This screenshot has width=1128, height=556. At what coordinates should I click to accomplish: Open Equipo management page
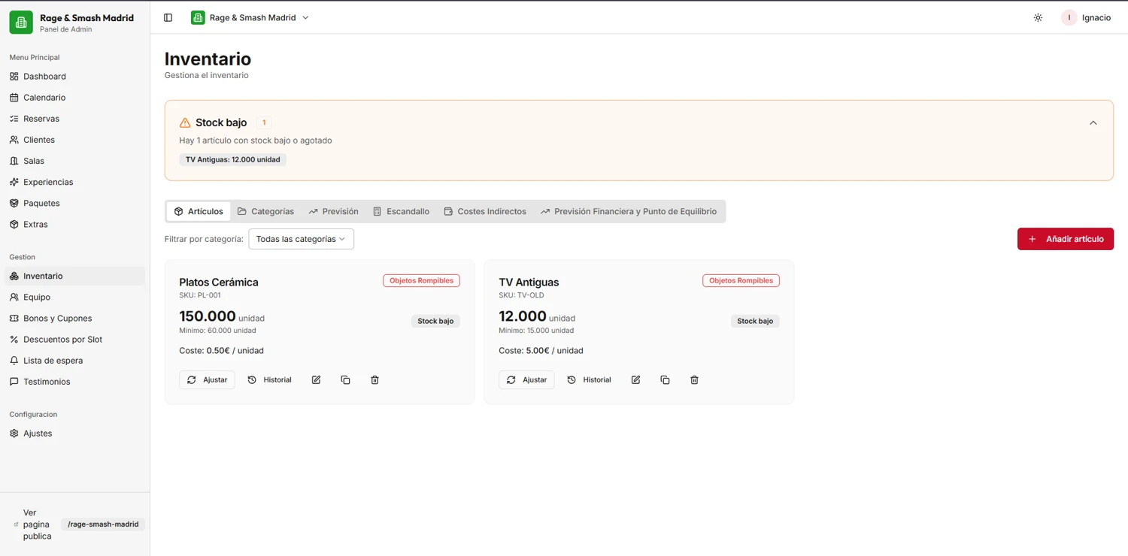(74, 297)
